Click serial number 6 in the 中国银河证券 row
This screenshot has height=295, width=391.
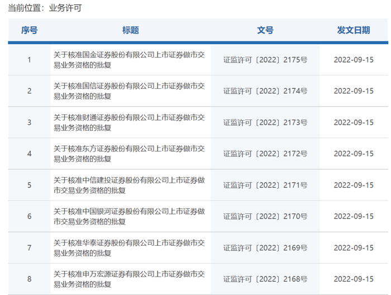tap(30, 216)
